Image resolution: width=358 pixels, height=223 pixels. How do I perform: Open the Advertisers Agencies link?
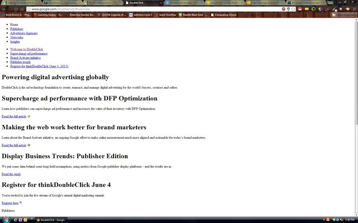tap(23, 33)
